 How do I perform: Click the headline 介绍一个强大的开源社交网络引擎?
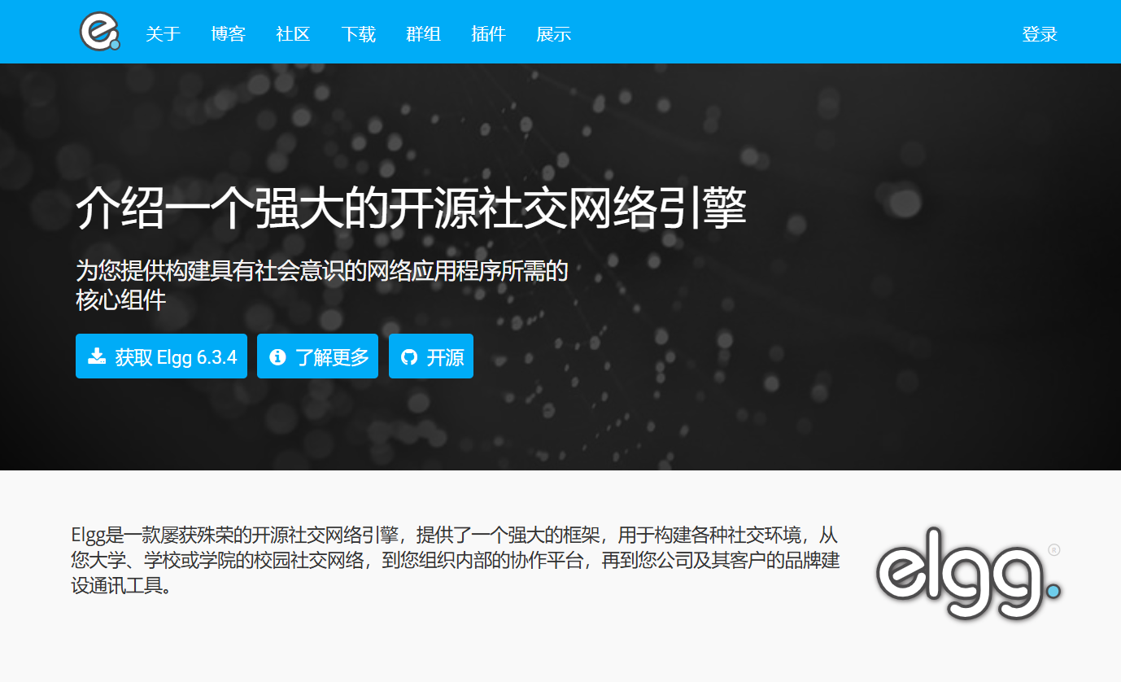click(411, 208)
